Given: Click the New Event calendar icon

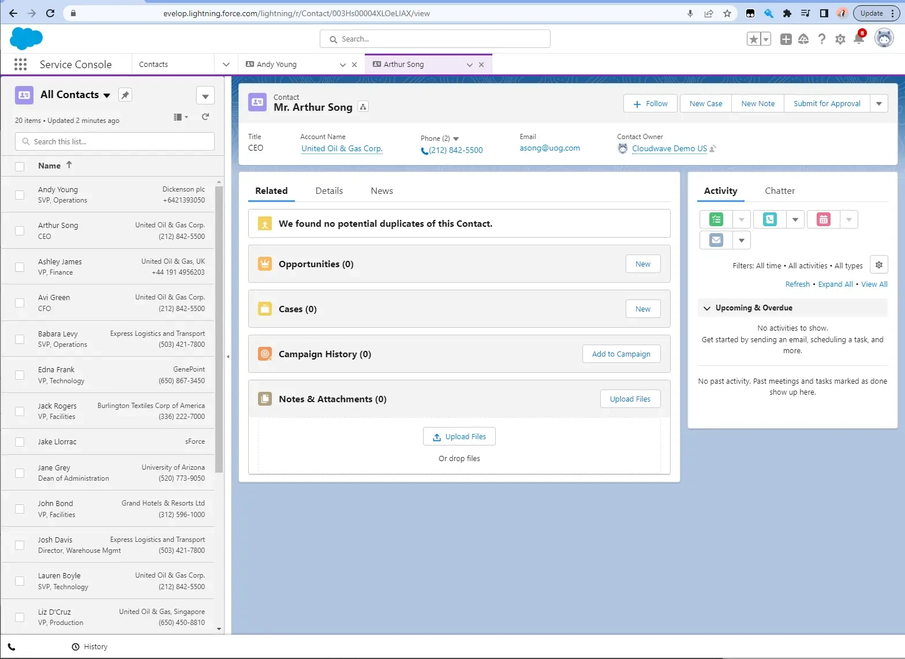Looking at the screenshot, I should 824,219.
